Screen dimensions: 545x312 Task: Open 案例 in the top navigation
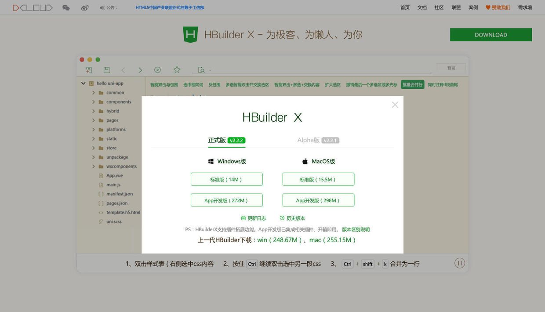point(473,7)
